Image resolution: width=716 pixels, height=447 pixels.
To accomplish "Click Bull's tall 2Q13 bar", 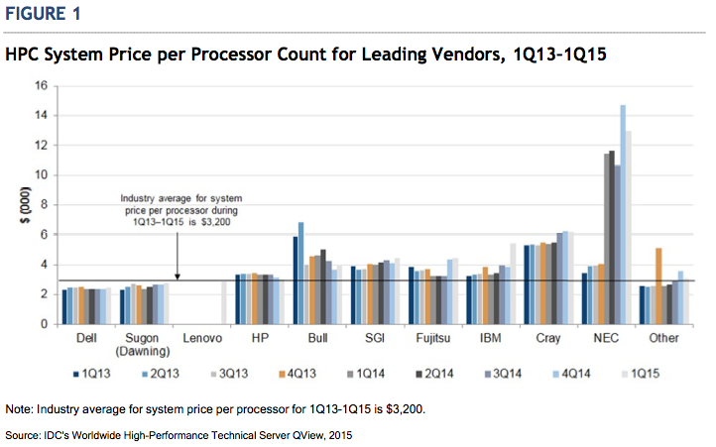I will (x=300, y=274).
